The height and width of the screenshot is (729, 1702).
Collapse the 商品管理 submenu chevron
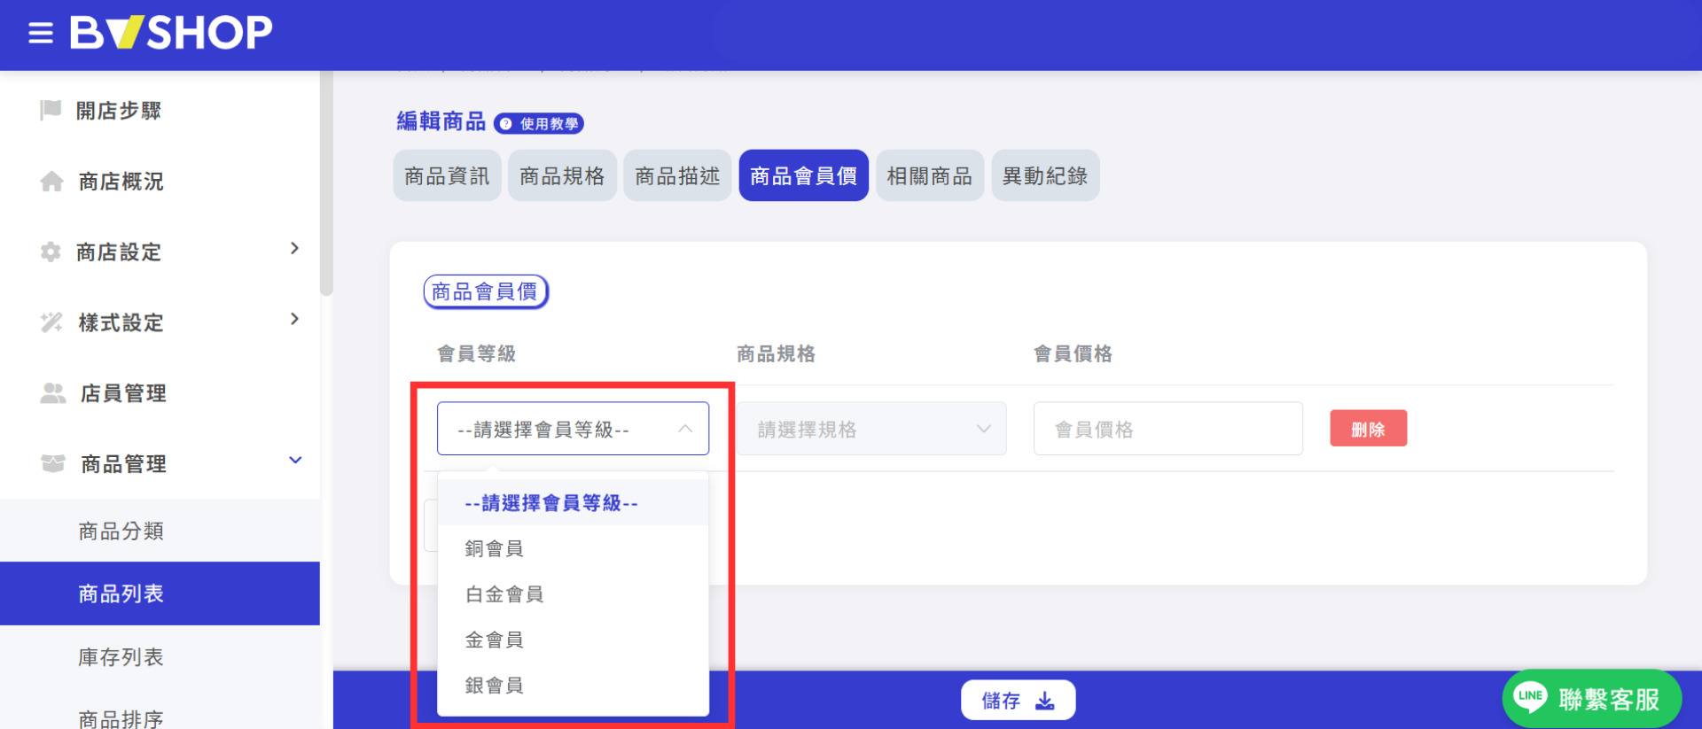295,460
